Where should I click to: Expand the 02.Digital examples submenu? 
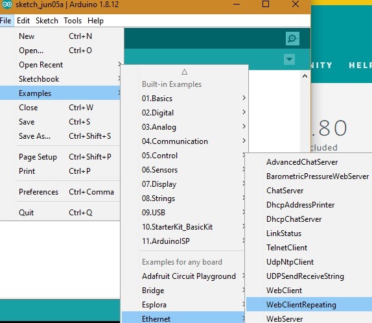[185, 113]
